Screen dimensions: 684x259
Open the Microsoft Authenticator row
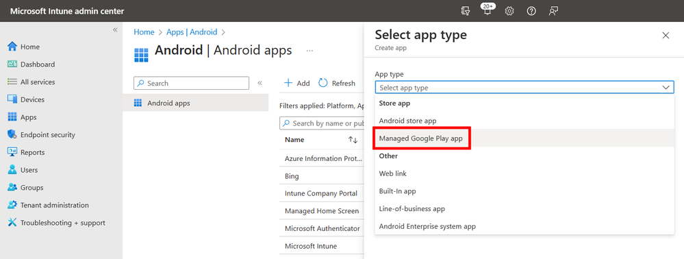pyautogui.click(x=322, y=228)
